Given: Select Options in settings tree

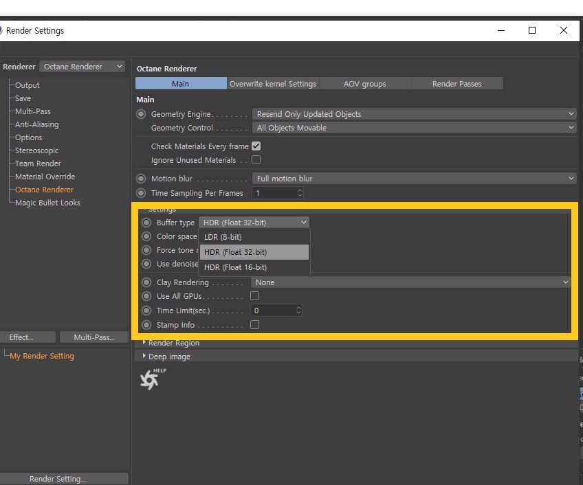Looking at the screenshot, I should [x=29, y=137].
